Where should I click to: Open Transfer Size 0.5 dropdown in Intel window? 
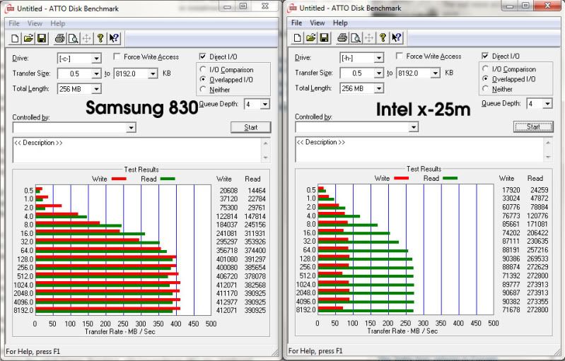pos(379,73)
